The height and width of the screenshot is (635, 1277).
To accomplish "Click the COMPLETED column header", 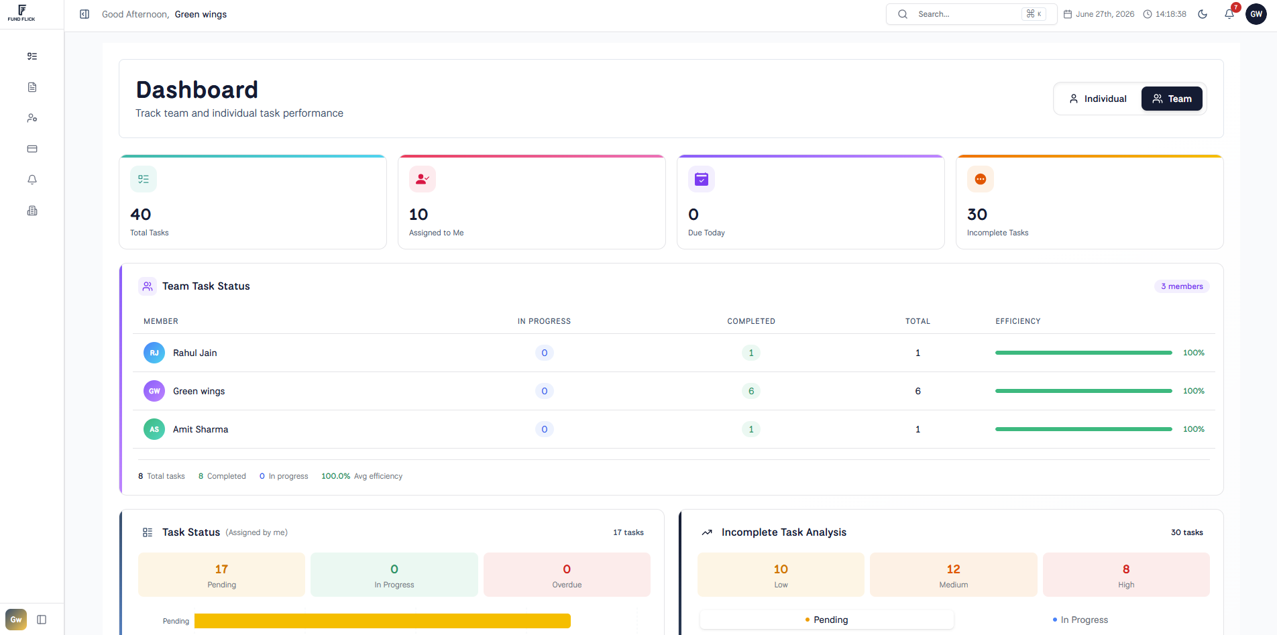I will (x=751, y=321).
